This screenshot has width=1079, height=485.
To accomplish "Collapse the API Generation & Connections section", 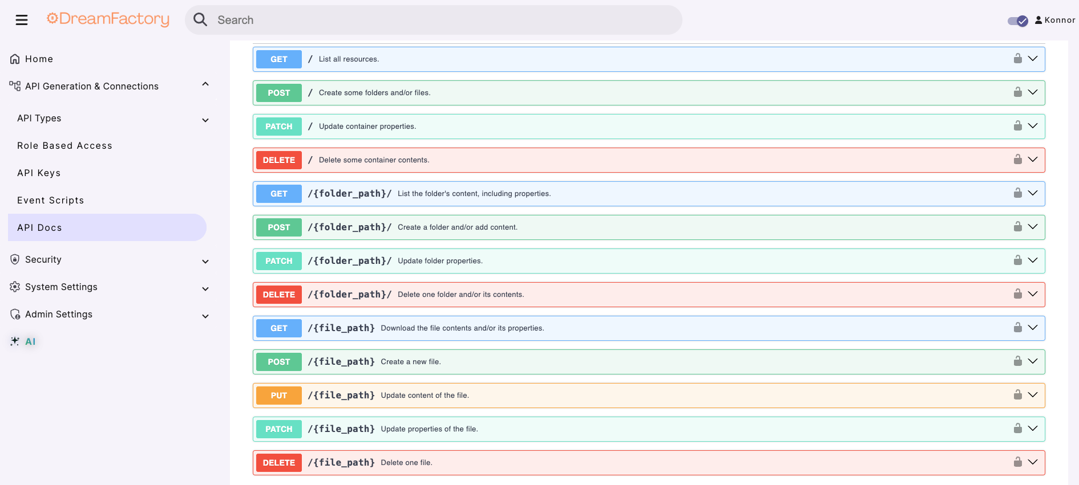I will point(205,84).
